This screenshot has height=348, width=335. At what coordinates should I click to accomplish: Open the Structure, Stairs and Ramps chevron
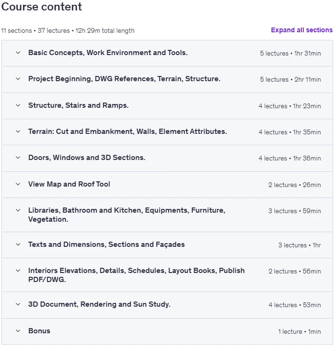pyautogui.click(x=18, y=105)
